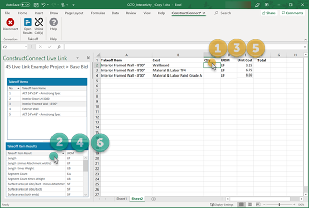This screenshot has height=208, width=309.
Task: Switch to the Home tab
Action: 23,13
